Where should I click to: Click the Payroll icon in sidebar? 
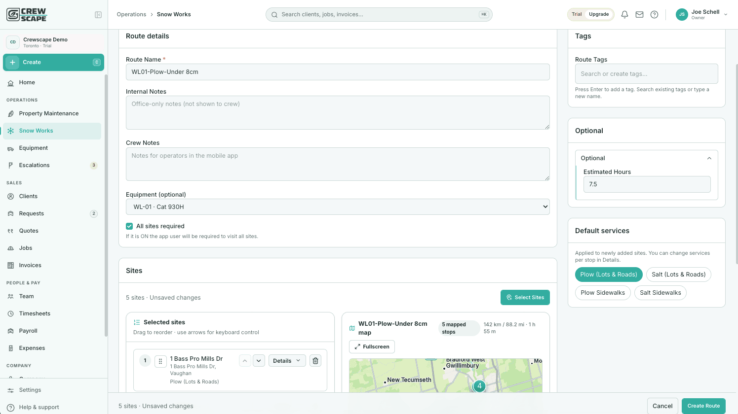tap(11, 331)
